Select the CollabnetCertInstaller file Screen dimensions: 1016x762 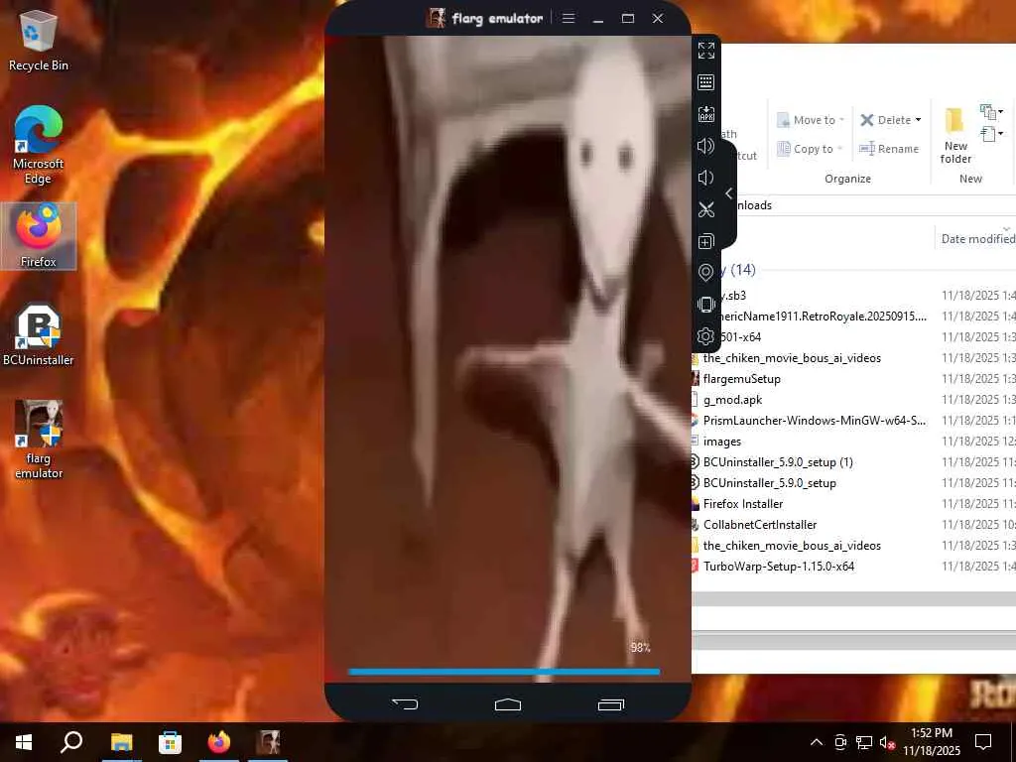(x=759, y=524)
